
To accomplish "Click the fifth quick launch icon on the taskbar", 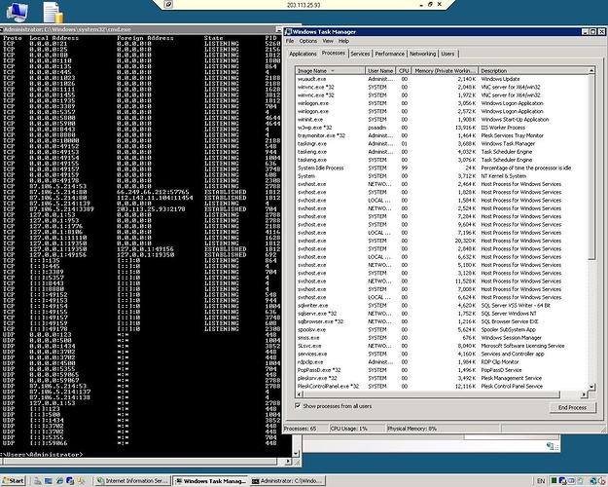I will pyautogui.click(x=81, y=481).
